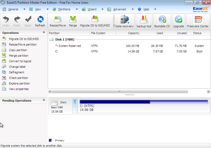Expand the General menu dropdown arrow
Image resolution: width=211 pixels, height=148 pixels.
coord(24,9)
